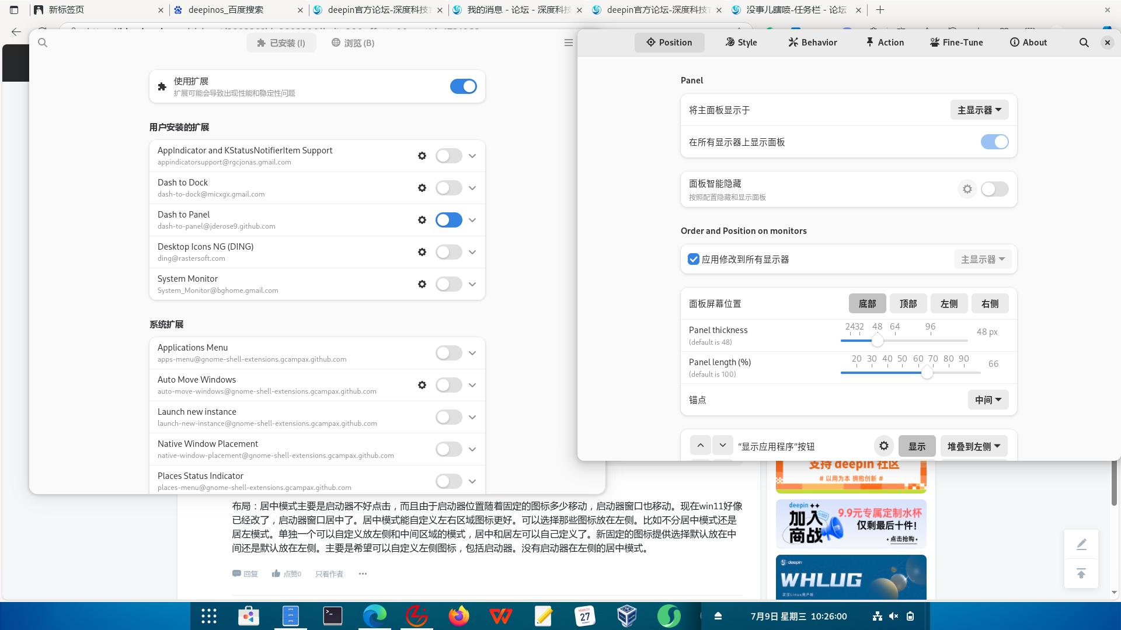Open WPS Office from the taskbar
1121x630 pixels.
click(501, 616)
